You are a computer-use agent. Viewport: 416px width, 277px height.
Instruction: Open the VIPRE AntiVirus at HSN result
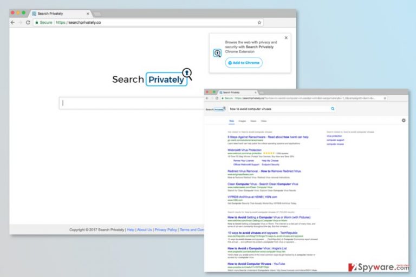tap(252, 197)
